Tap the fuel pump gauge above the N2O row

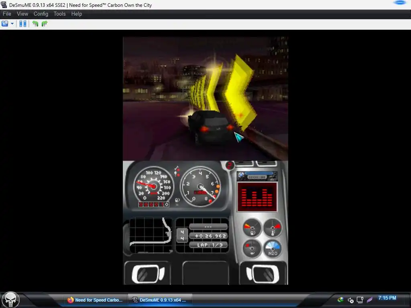pyautogui.click(x=252, y=228)
